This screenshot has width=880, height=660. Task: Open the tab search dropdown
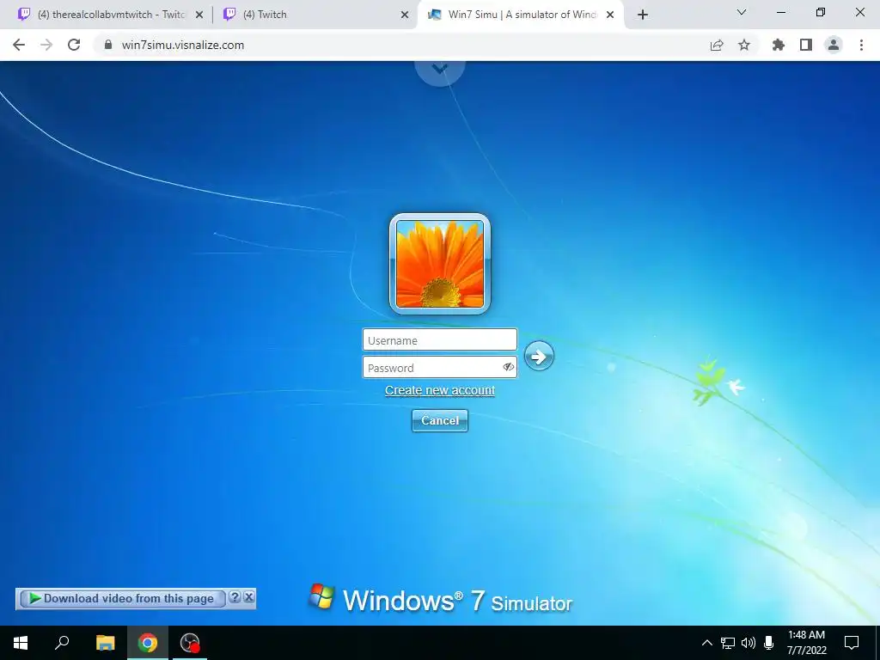[742, 12]
